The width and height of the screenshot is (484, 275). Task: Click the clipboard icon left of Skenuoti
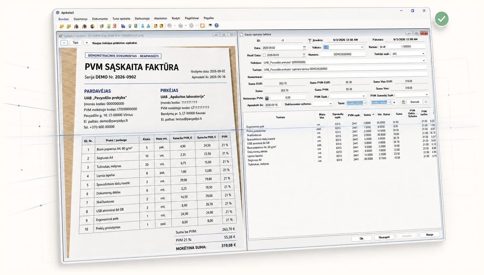pos(403,102)
